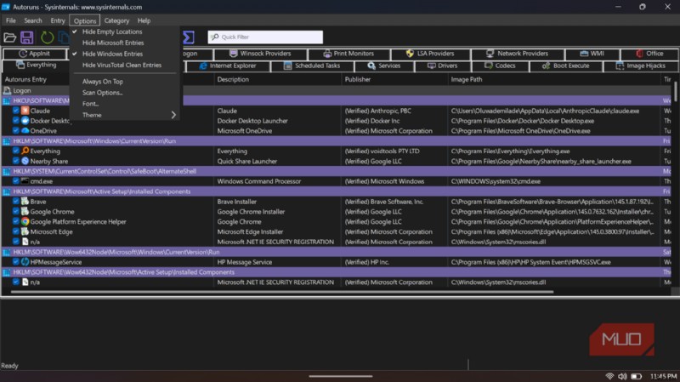Toggle the cmd.exe entry checkbox
The image size is (680, 382).
pyautogui.click(x=16, y=181)
